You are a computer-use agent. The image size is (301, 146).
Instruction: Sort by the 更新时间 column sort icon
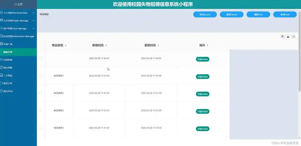click(x=158, y=46)
